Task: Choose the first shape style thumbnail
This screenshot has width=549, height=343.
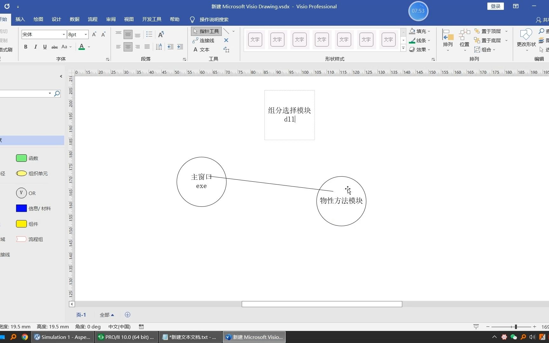Action: click(255, 39)
